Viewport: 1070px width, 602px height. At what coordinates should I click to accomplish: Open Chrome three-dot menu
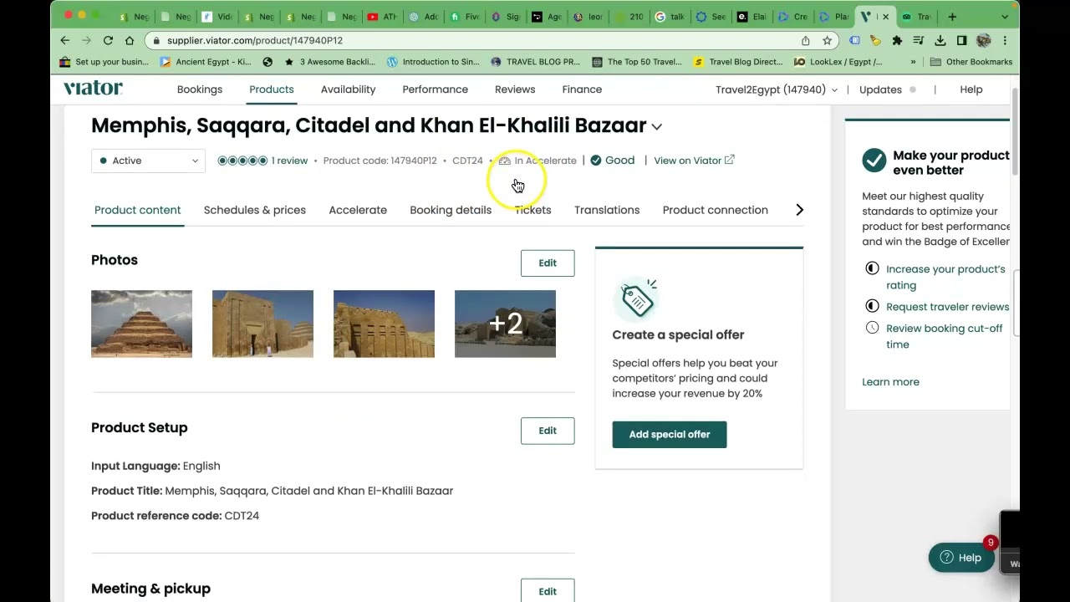pyautogui.click(x=1005, y=40)
